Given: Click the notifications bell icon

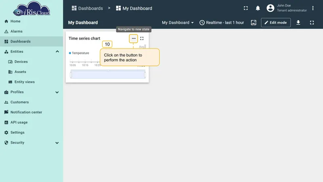Looking at the screenshot, I should pos(258,8).
